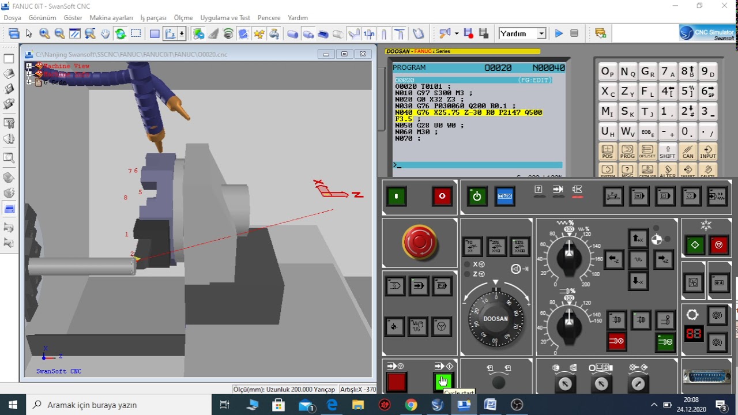Click the highlighted N040 G76 program line
The width and height of the screenshot is (738, 415).
coord(469,115)
